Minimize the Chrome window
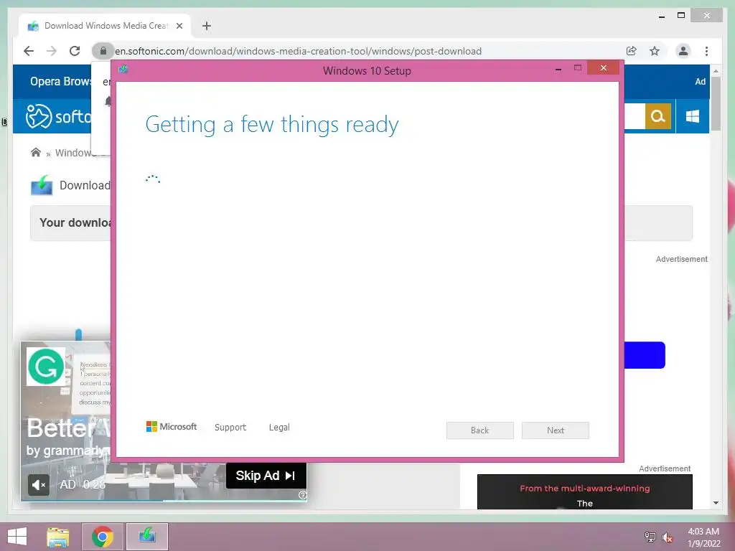735x551 pixels. (661, 17)
